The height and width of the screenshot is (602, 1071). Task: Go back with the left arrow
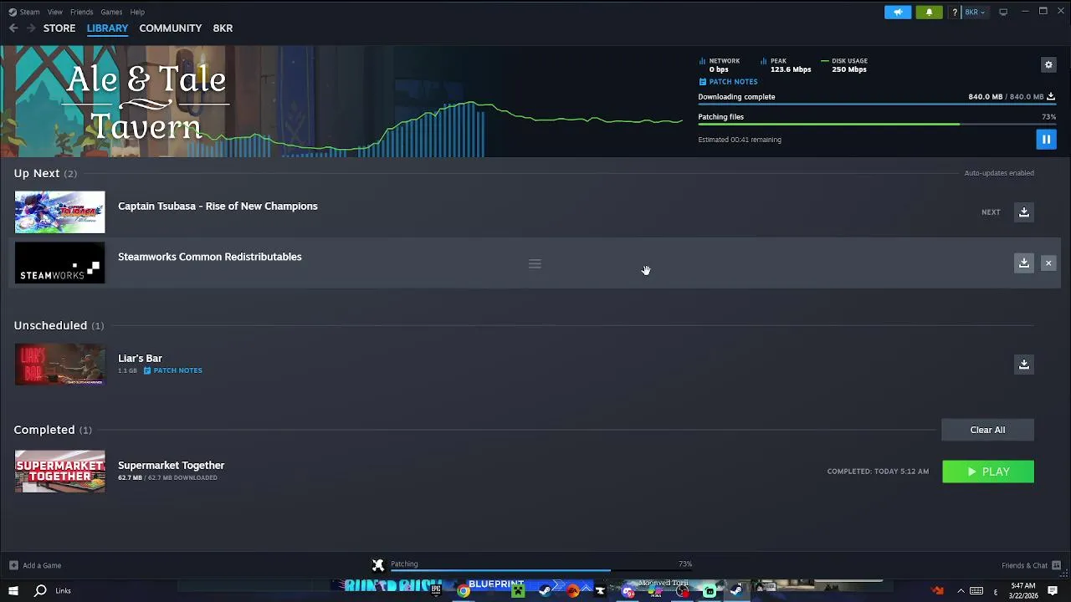[x=13, y=28]
